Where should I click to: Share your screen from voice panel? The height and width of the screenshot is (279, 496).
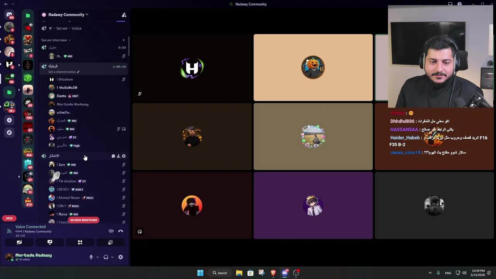pyautogui.click(x=50, y=242)
